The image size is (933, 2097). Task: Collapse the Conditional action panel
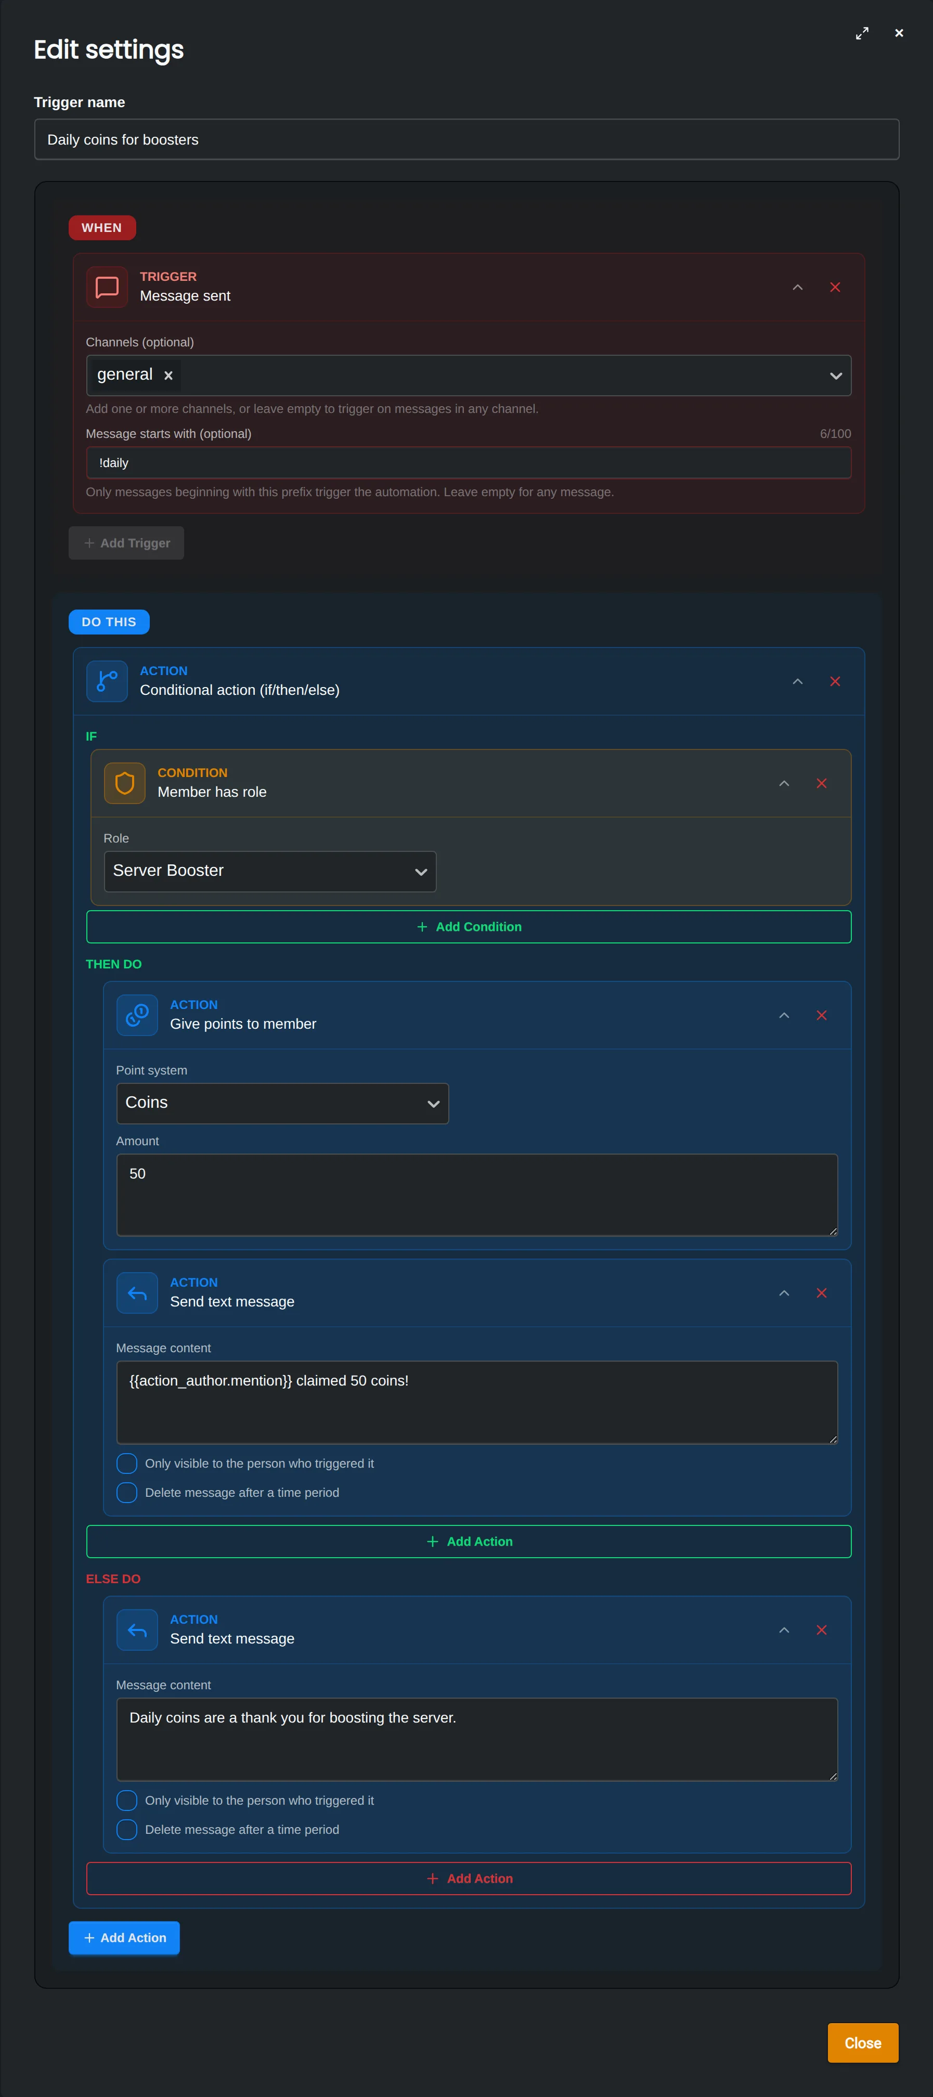coord(798,681)
